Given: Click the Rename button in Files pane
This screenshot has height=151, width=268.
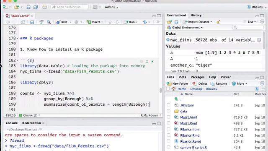Looking at the screenshot, I should (219, 83).
